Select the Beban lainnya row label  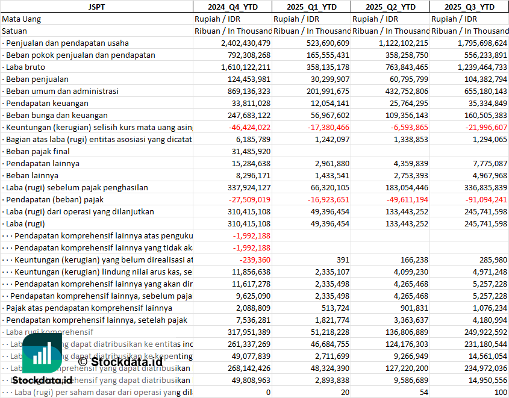tap(32, 175)
